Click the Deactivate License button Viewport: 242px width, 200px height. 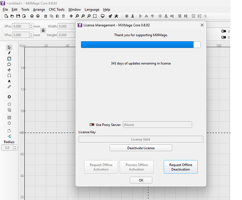[x=141, y=148]
